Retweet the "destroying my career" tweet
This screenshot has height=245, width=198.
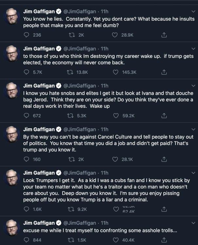tap(69, 72)
